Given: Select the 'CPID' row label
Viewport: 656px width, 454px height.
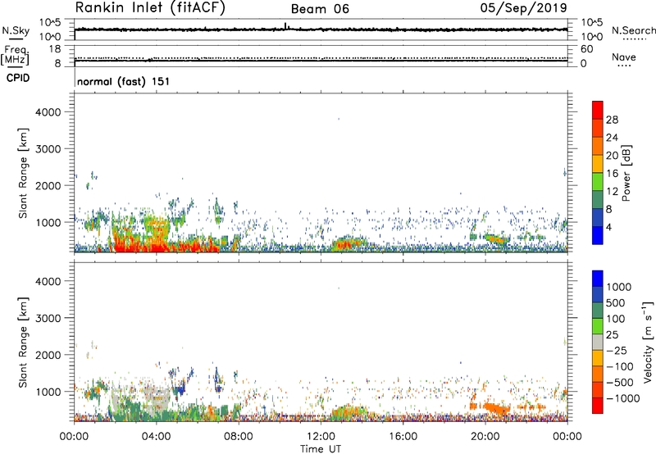Looking at the screenshot, I should point(18,78).
